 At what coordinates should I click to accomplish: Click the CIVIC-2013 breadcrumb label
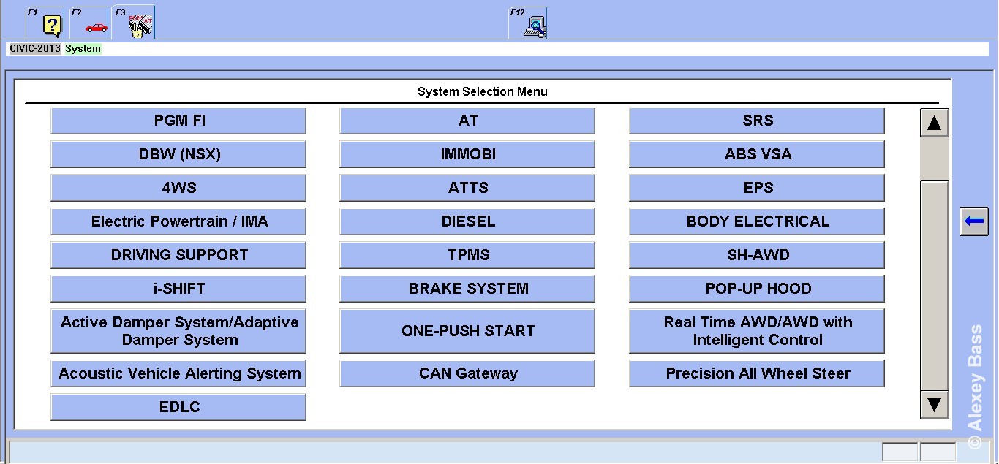click(x=34, y=49)
